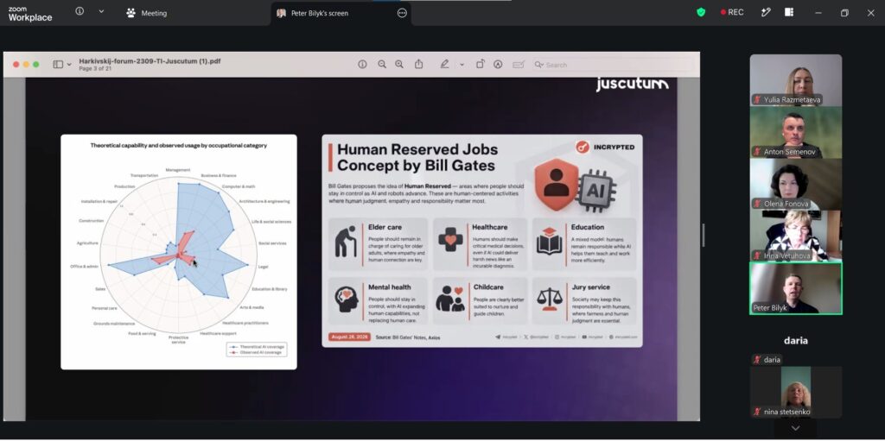
Task: Click the green encryption shield icon
Action: tap(700, 12)
